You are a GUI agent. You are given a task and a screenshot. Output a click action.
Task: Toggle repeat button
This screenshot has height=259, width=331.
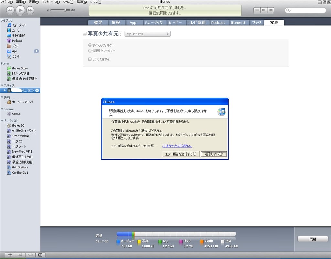point(30,255)
